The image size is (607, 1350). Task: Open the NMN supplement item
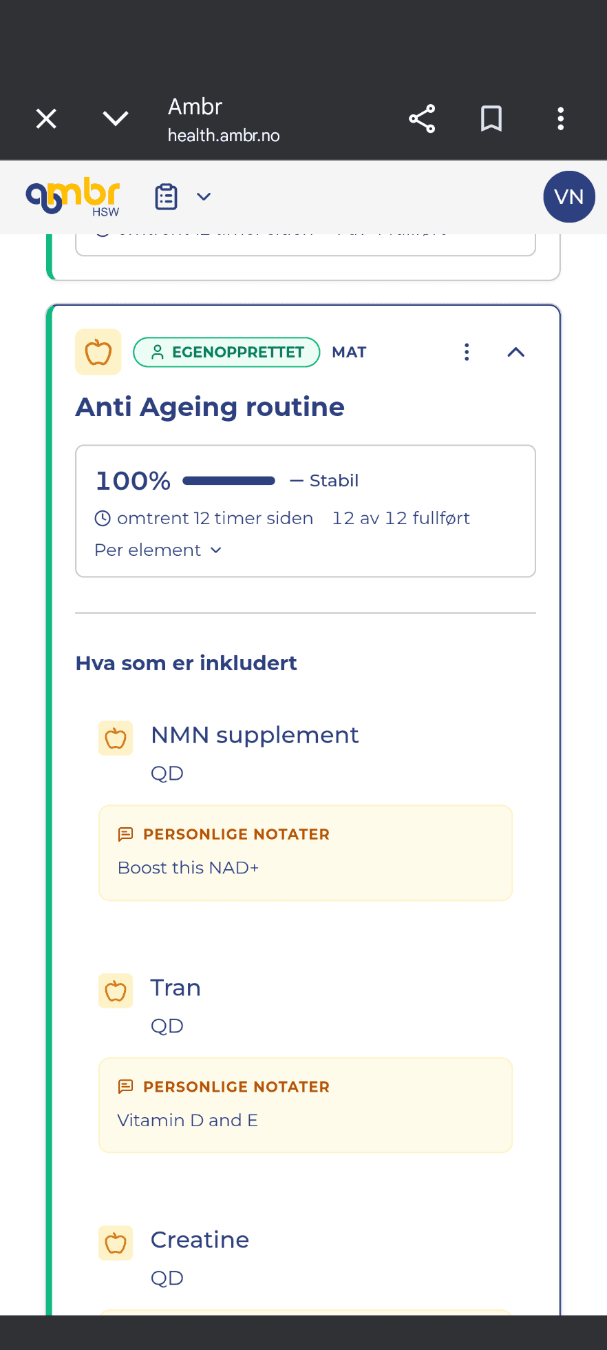pos(255,735)
